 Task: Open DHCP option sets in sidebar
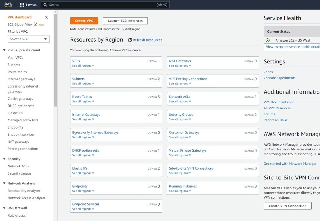click(21, 106)
